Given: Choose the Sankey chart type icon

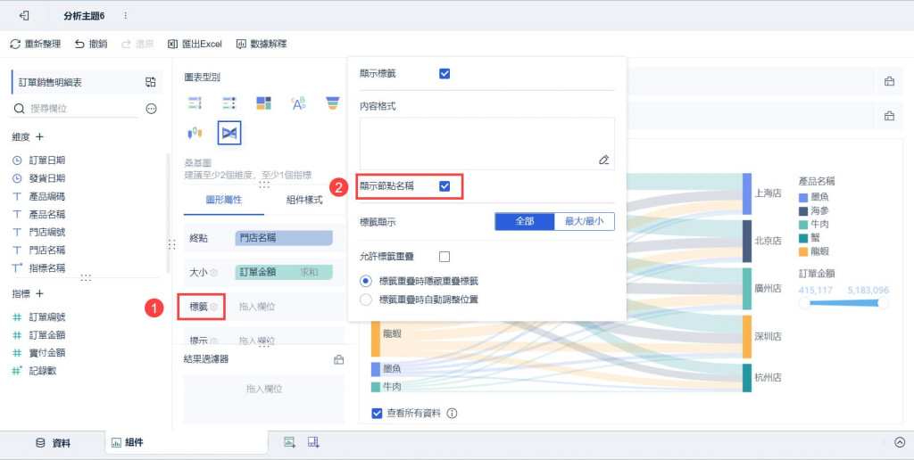Looking at the screenshot, I should click(229, 134).
